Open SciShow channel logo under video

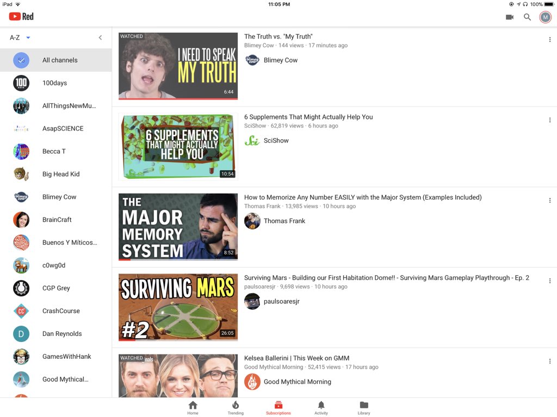point(252,141)
